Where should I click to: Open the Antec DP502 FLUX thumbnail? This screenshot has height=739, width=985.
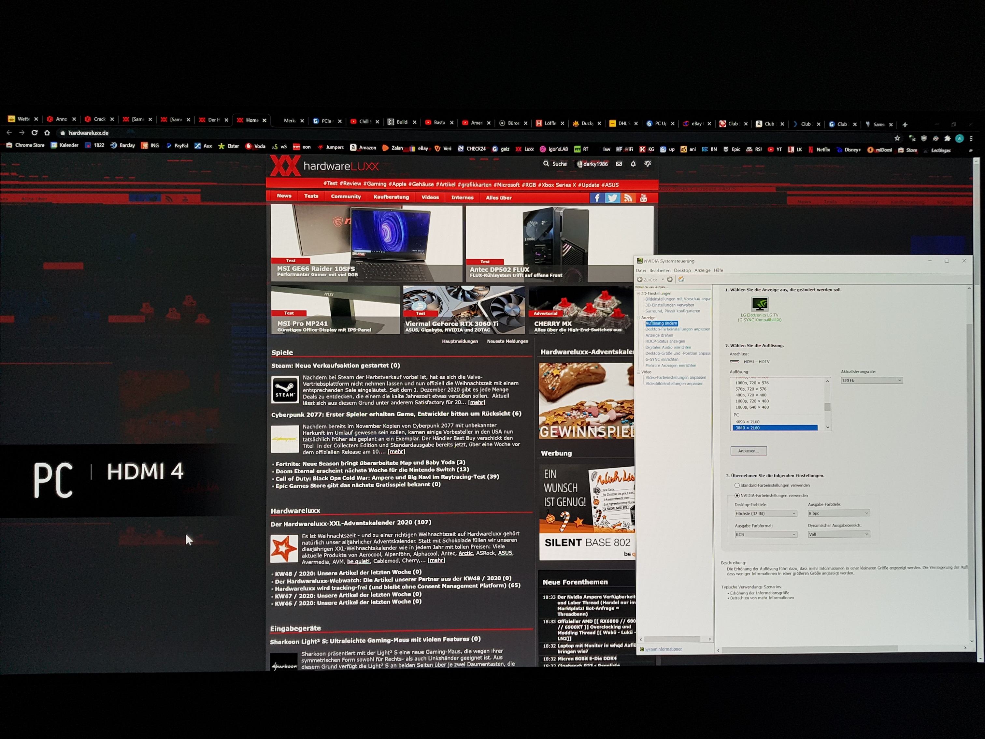point(560,244)
